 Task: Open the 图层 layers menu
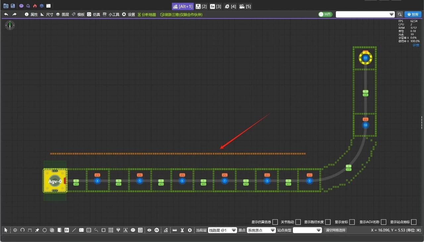(62, 15)
